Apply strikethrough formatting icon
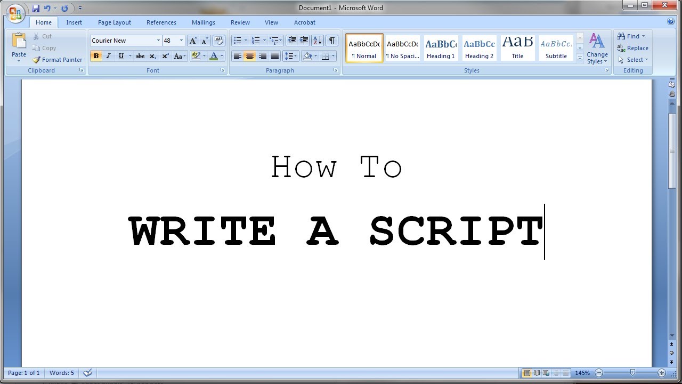This screenshot has width=682, height=384. point(140,56)
